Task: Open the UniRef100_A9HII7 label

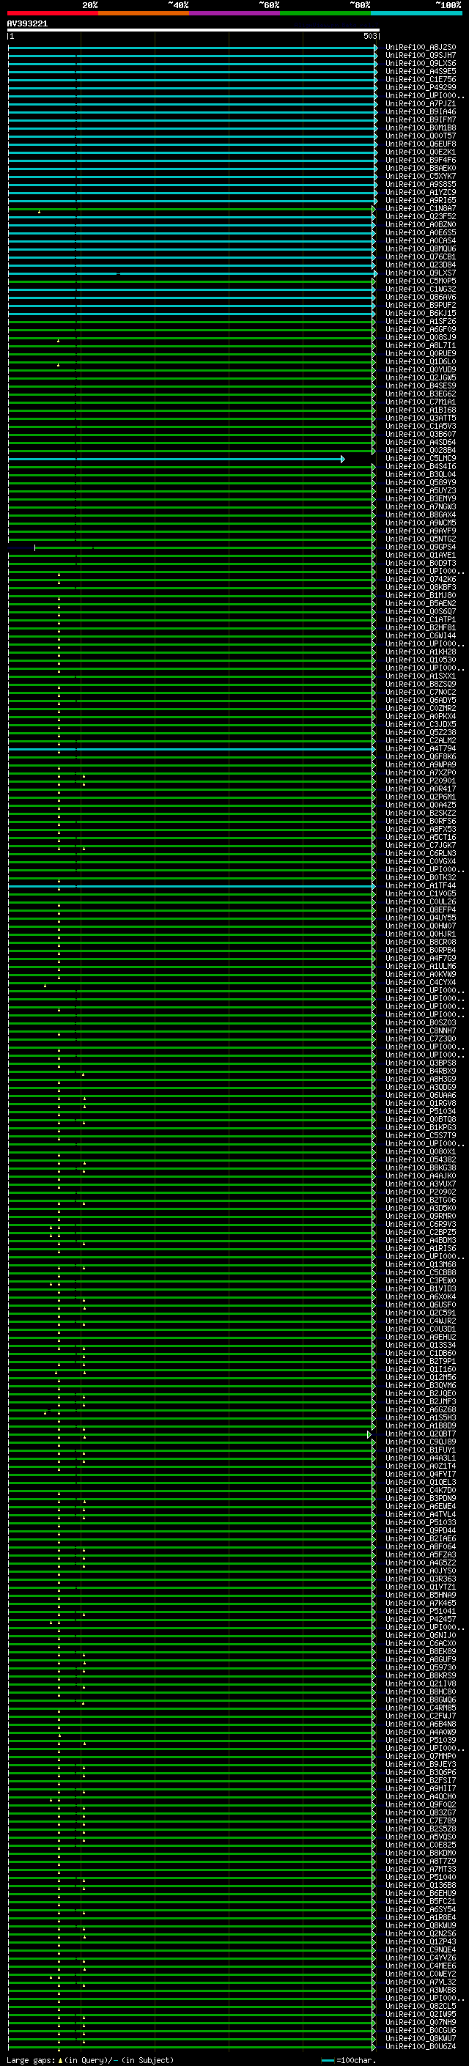Action: 420,1788
